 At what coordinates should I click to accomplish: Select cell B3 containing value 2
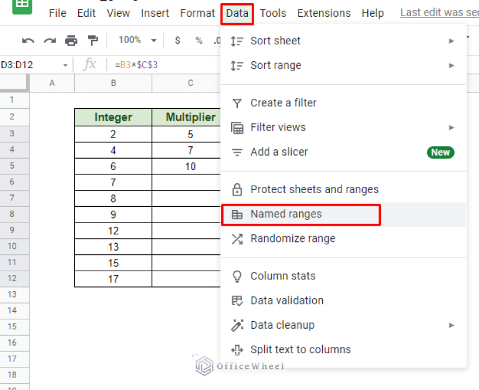click(113, 134)
